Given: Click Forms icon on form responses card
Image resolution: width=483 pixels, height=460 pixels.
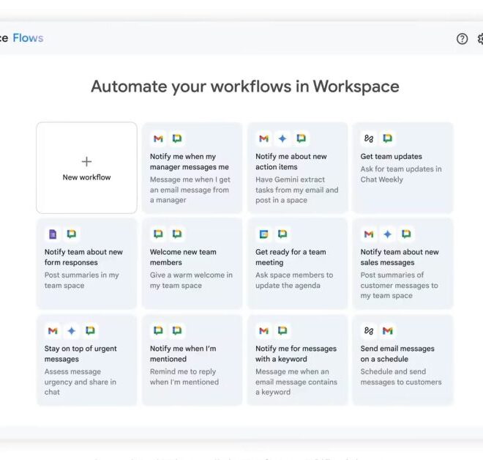Looking at the screenshot, I should click(x=53, y=234).
